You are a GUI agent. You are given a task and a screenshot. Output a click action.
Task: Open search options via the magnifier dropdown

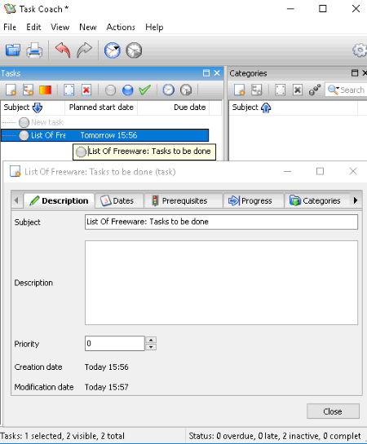click(x=334, y=90)
